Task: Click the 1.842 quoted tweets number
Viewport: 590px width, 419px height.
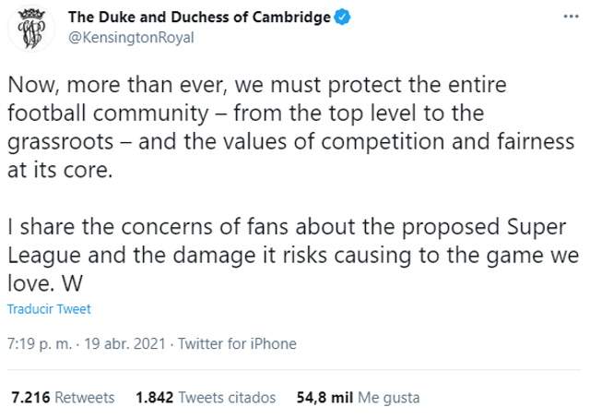Action: (155, 398)
